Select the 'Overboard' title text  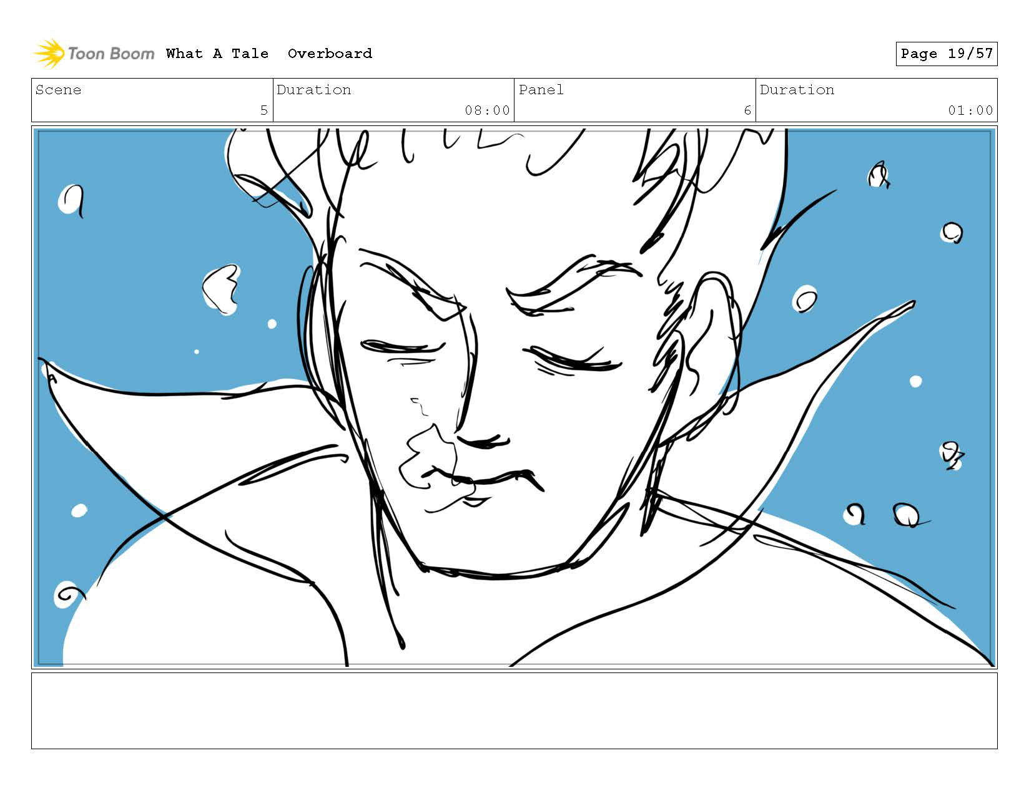pyautogui.click(x=330, y=54)
